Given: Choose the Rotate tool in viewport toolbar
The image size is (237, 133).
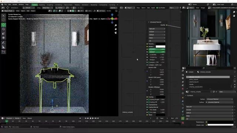Looking at the screenshot, I should [x=3, y=29].
